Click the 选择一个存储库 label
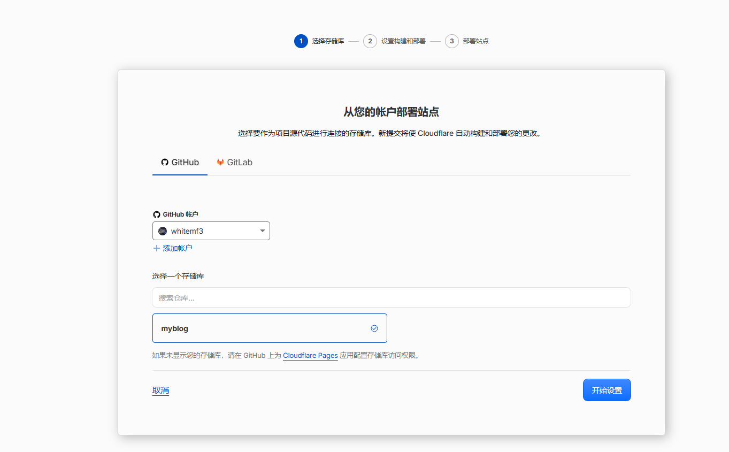This screenshot has height=452, width=729. 178,277
